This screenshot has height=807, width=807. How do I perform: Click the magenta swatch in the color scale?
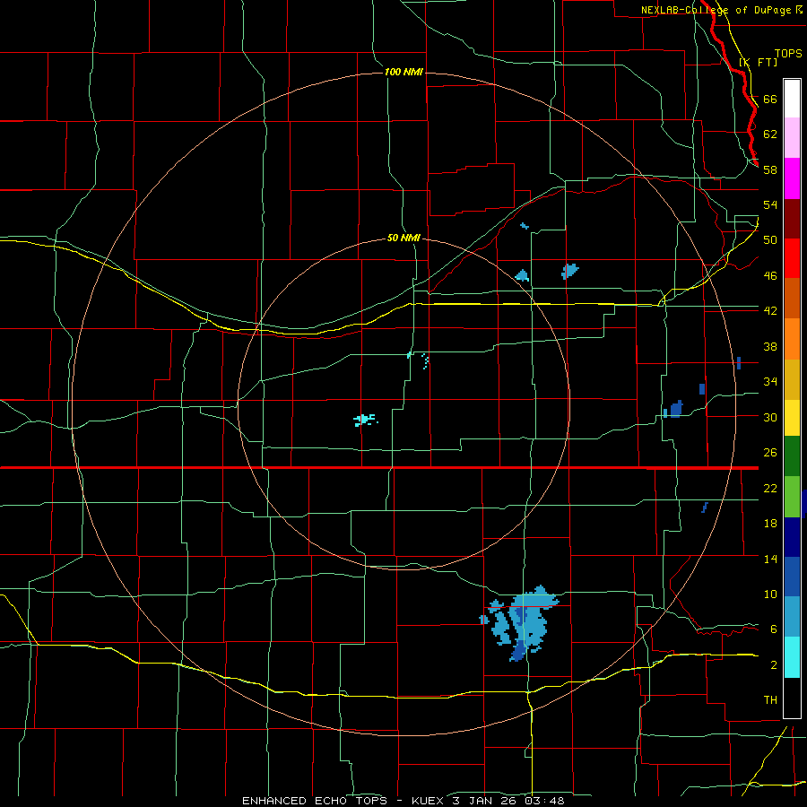[792, 178]
